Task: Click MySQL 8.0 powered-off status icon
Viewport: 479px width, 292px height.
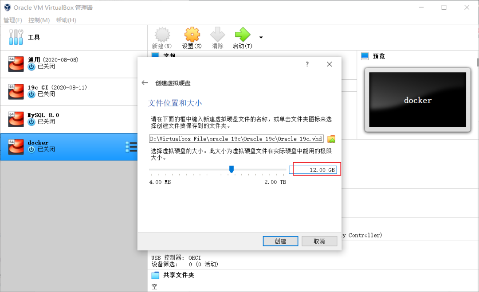Action: point(31,122)
